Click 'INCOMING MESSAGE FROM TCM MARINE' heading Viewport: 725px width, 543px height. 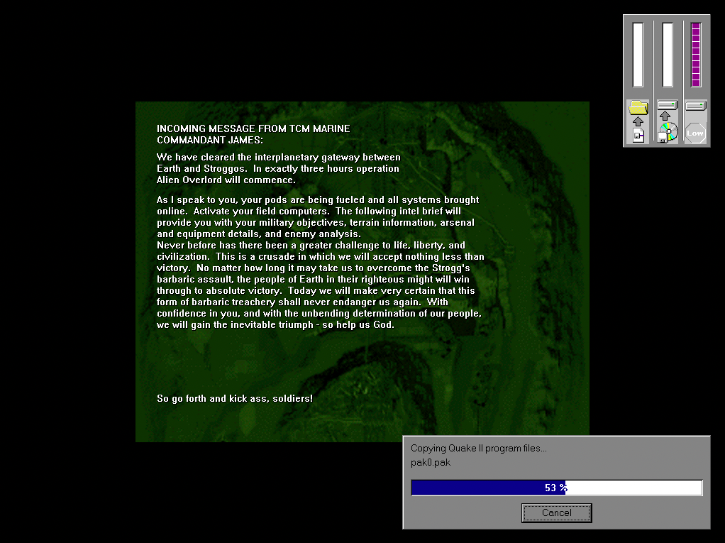click(x=253, y=128)
